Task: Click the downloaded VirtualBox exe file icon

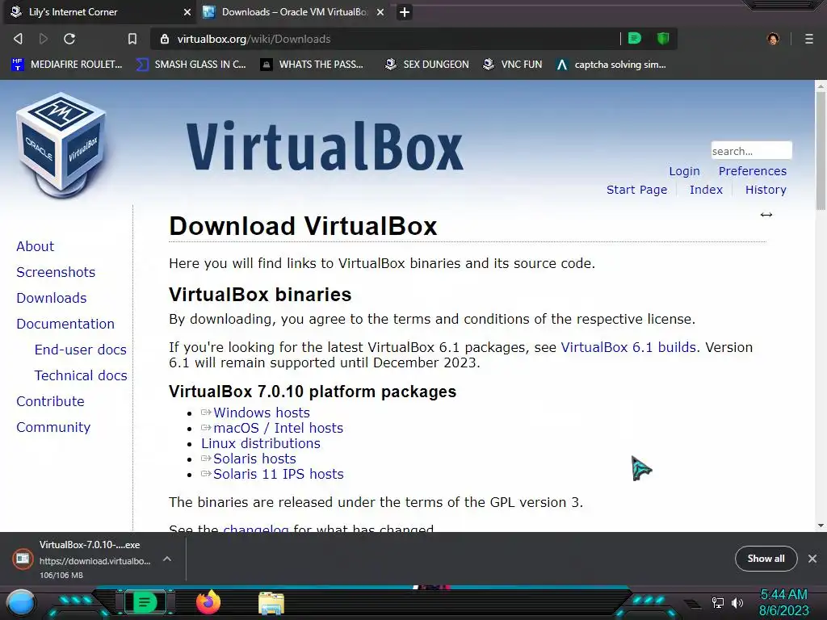Action: tap(23, 559)
